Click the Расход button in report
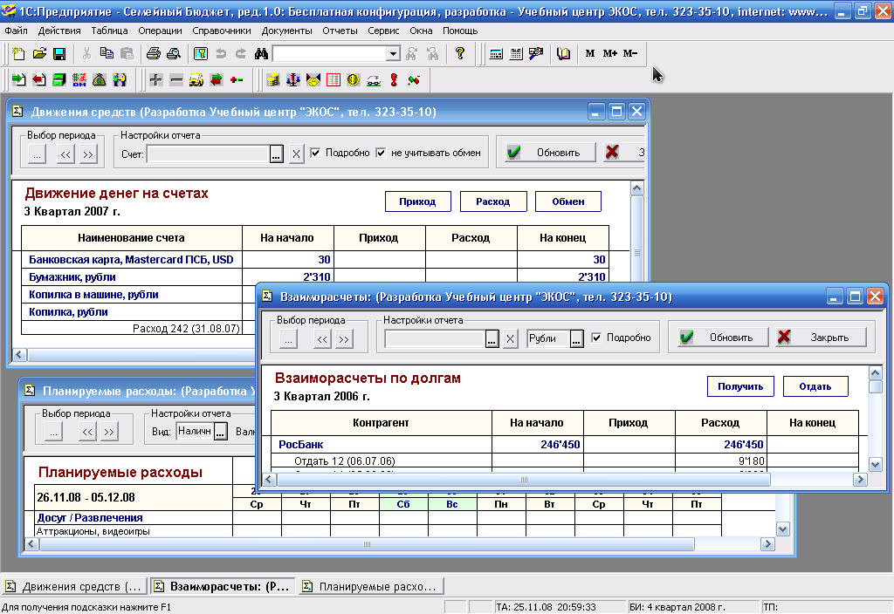Screen dimensions: 894x614 (x=493, y=201)
